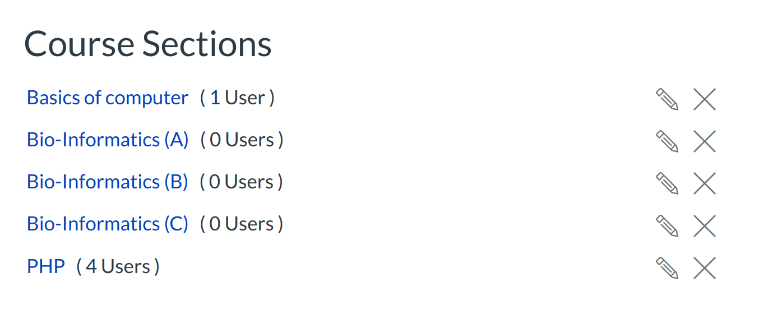
Task: Click the "1 User" count text
Action: (237, 98)
